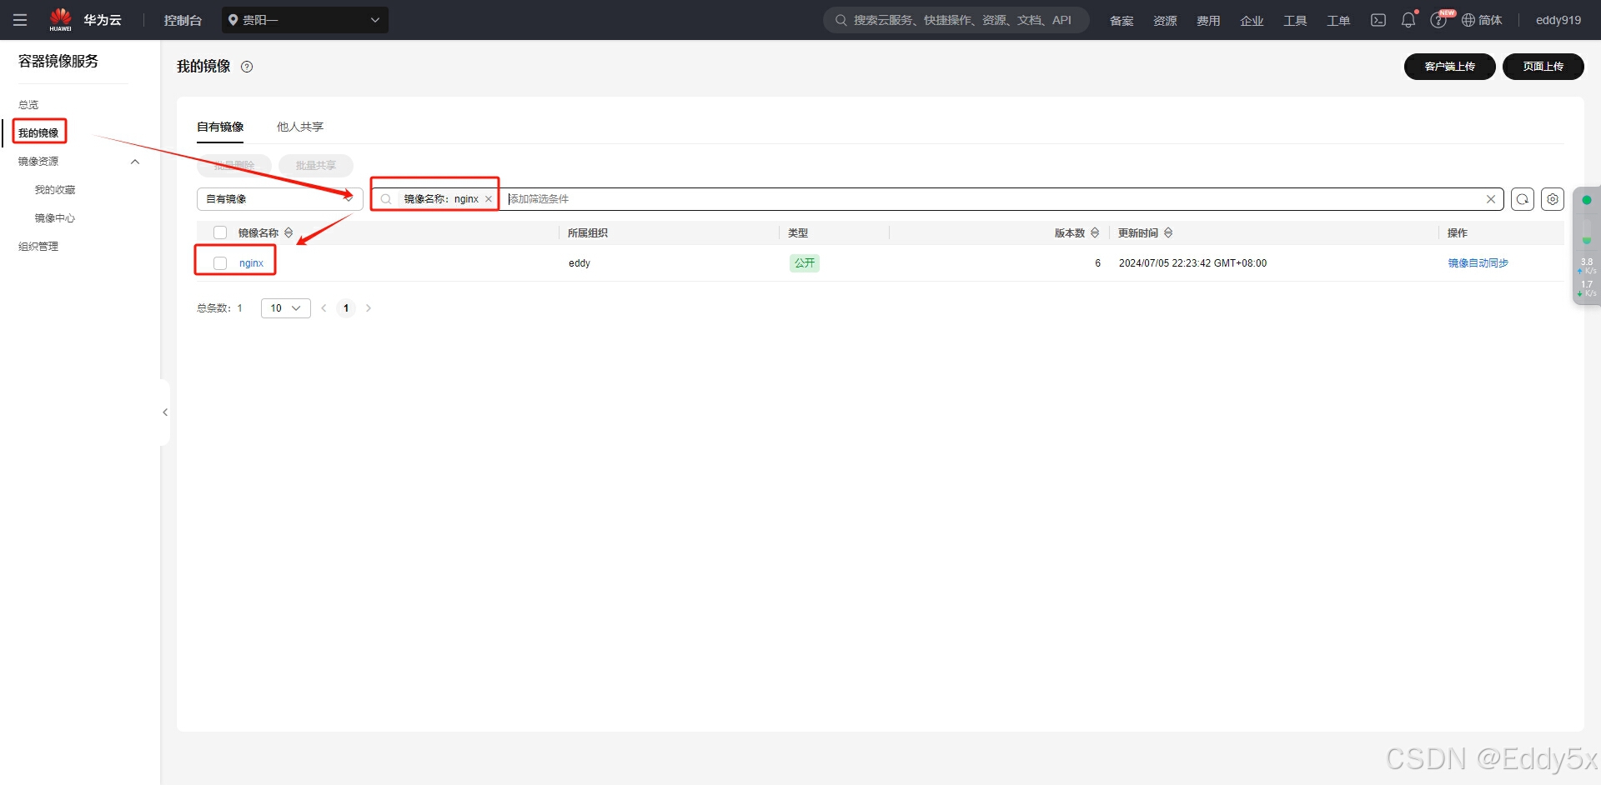Open the help question-mark icon in the top bar
Screen dimensions: 1601x785
tap(1438, 20)
